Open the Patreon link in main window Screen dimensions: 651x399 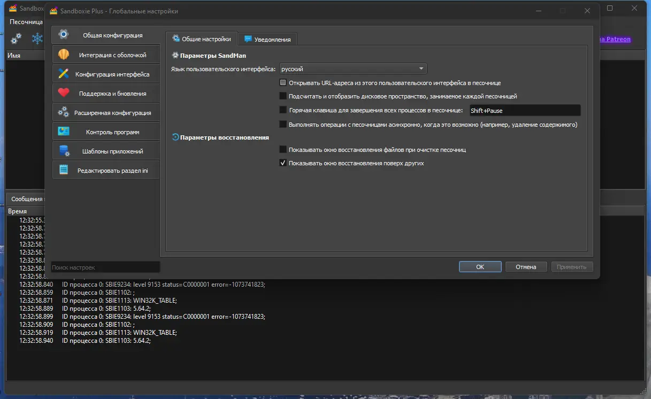(615, 39)
